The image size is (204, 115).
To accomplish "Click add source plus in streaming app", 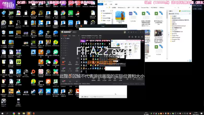I will (x=79, y=36).
